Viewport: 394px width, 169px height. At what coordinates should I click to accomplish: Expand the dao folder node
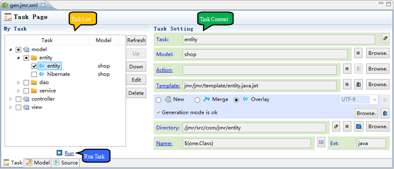pyautogui.click(x=18, y=82)
